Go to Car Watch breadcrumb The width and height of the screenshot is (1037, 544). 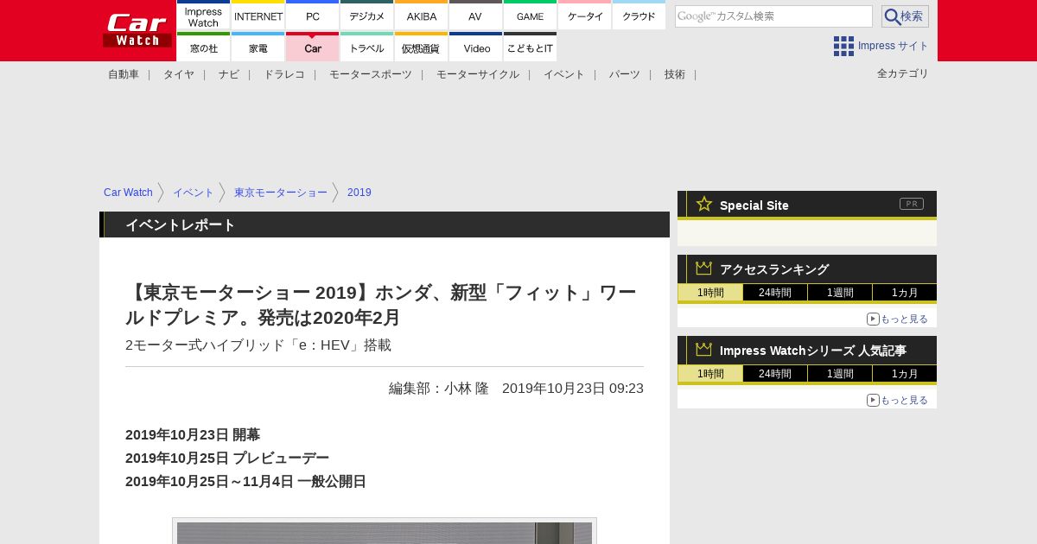click(128, 193)
